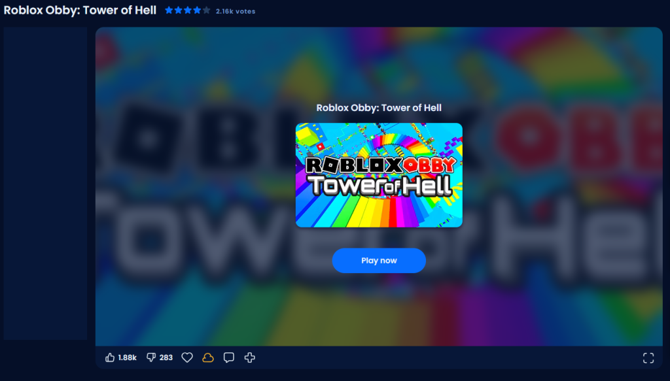This screenshot has height=381, width=670.
Task: Click the plus-shaped icon in bottom bar
Action: click(250, 357)
